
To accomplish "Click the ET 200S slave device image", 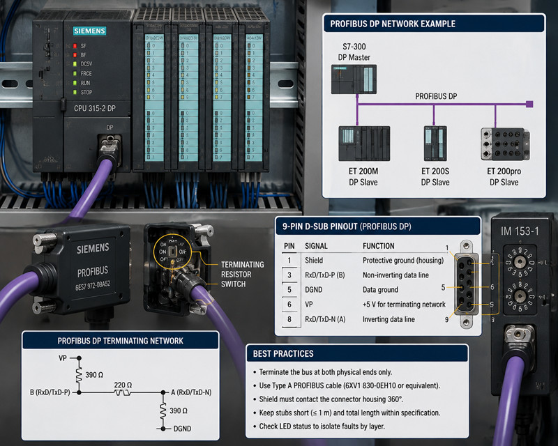I will [435, 144].
